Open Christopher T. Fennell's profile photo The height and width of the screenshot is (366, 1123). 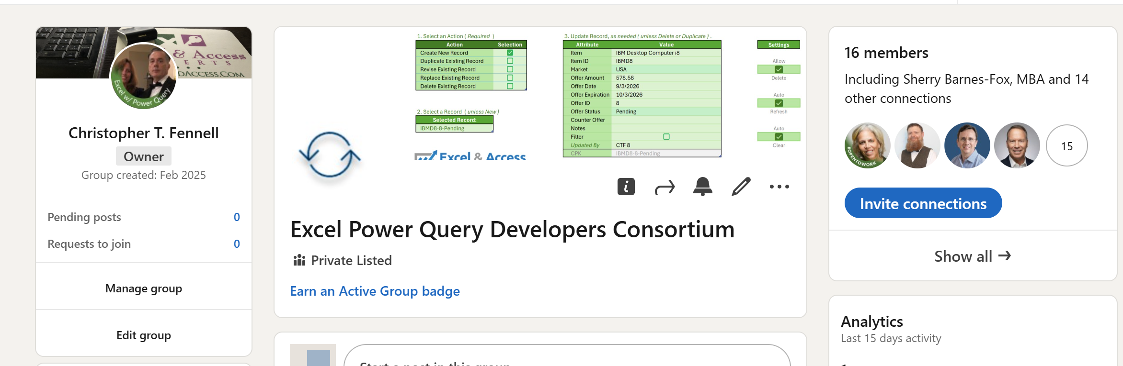144,76
